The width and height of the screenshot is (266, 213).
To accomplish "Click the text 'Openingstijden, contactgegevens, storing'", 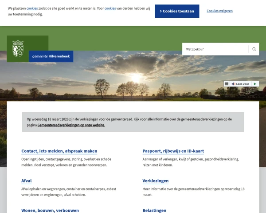I will coord(52,159).
